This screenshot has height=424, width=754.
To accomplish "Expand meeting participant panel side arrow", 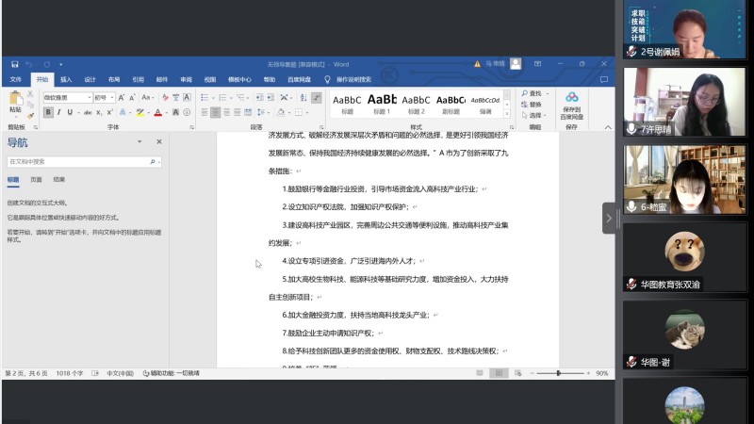I will 609,219.
